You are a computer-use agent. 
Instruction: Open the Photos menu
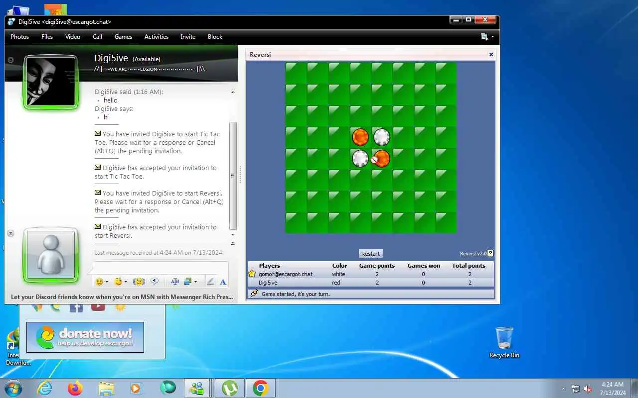[19, 37]
